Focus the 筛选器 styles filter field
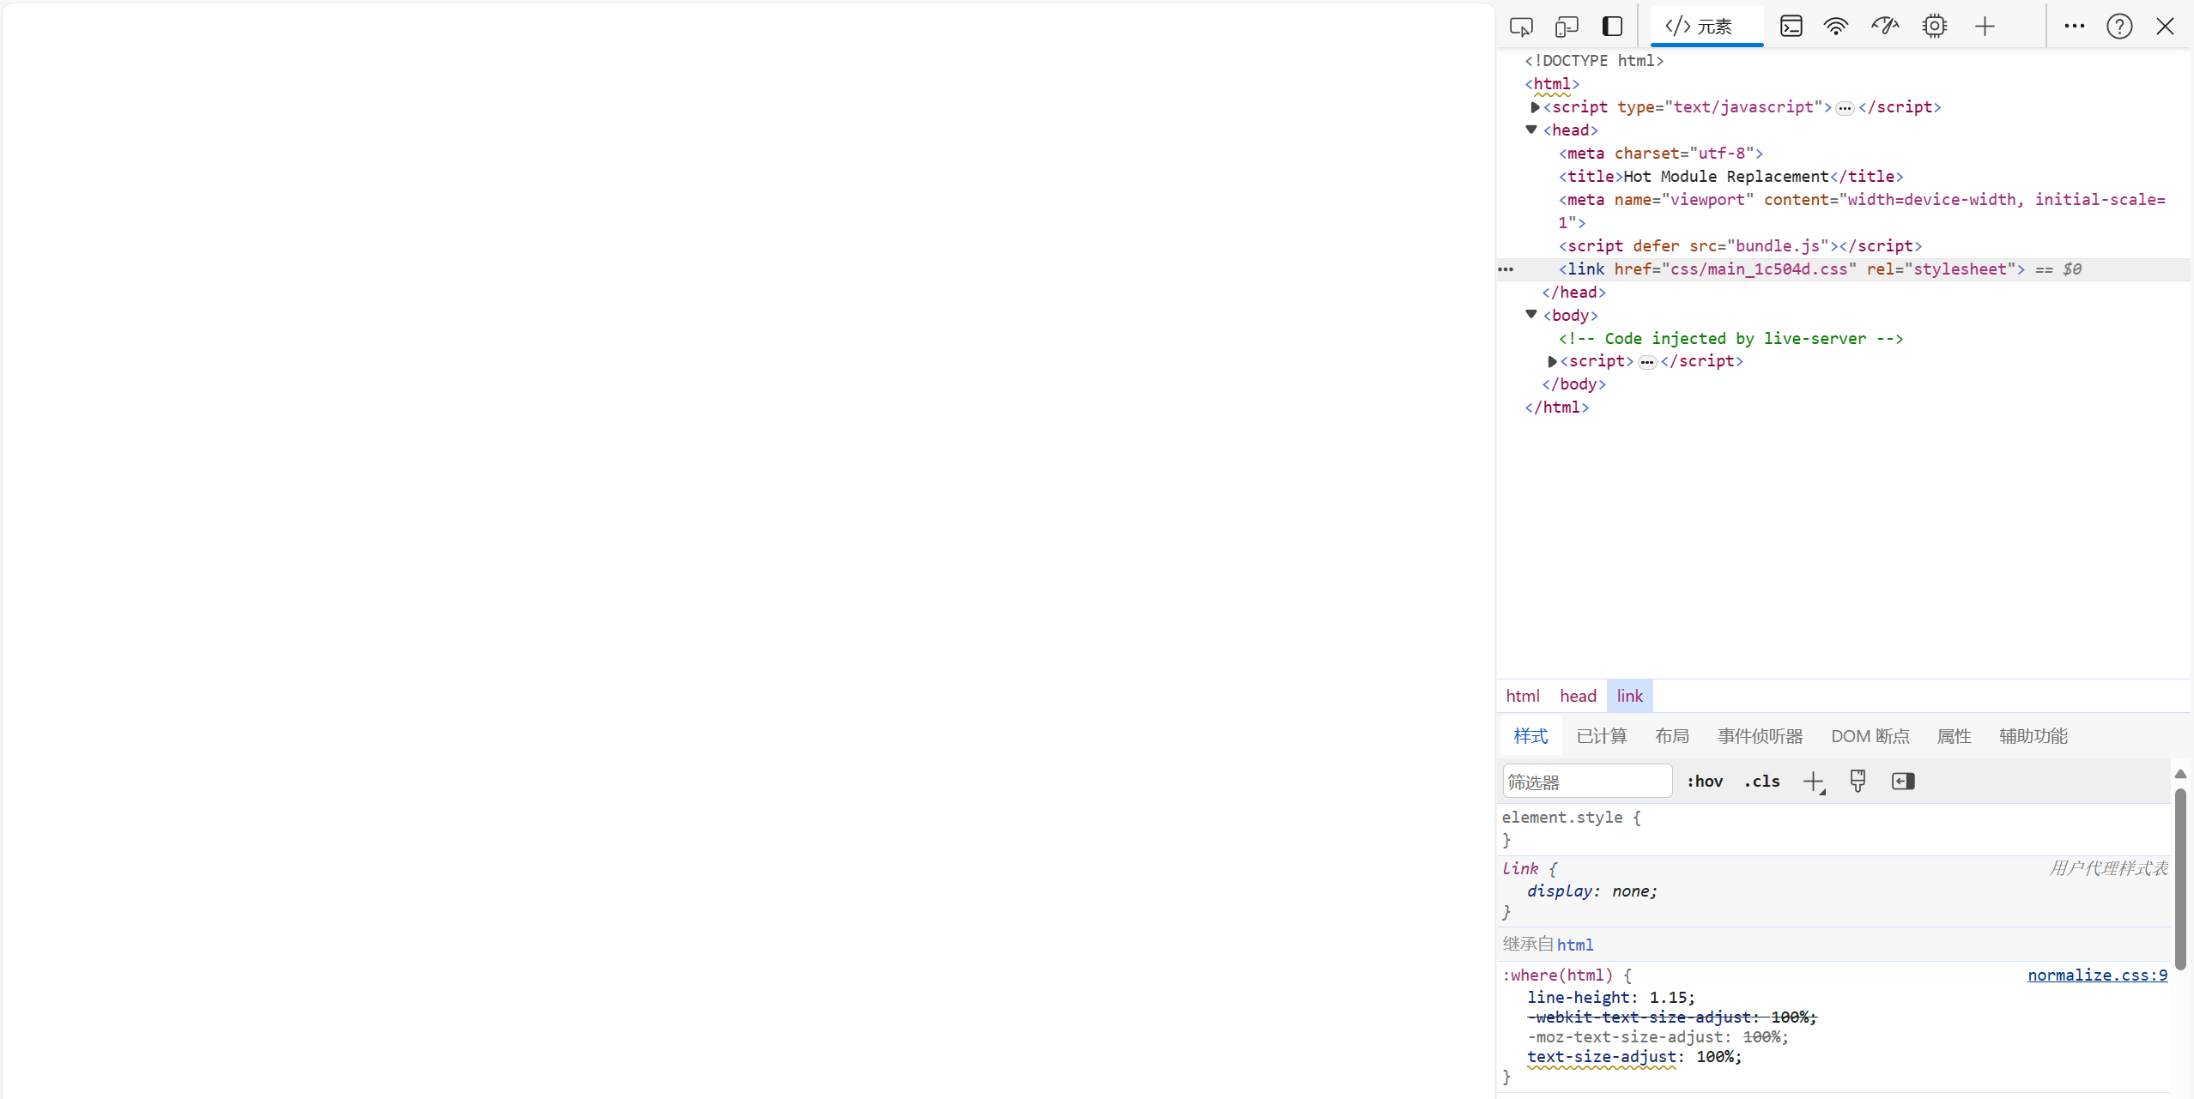The height and width of the screenshot is (1099, 2194). coord(1587,782)
